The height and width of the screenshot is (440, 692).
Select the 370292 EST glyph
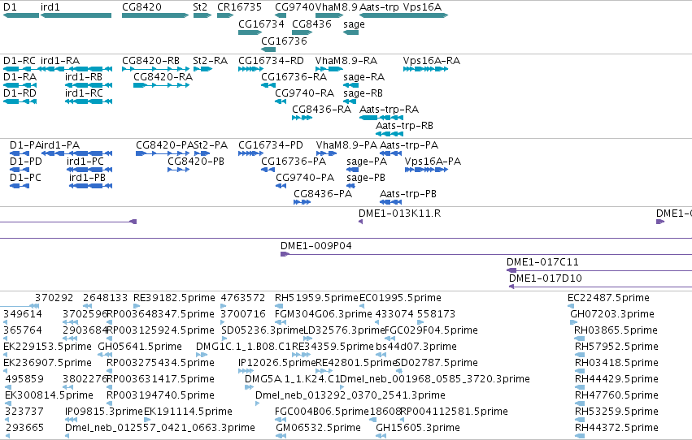click(34, 306)
